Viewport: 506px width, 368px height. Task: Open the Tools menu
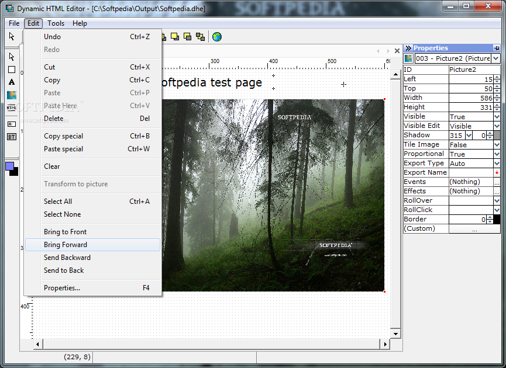click(x=56, y=23)
